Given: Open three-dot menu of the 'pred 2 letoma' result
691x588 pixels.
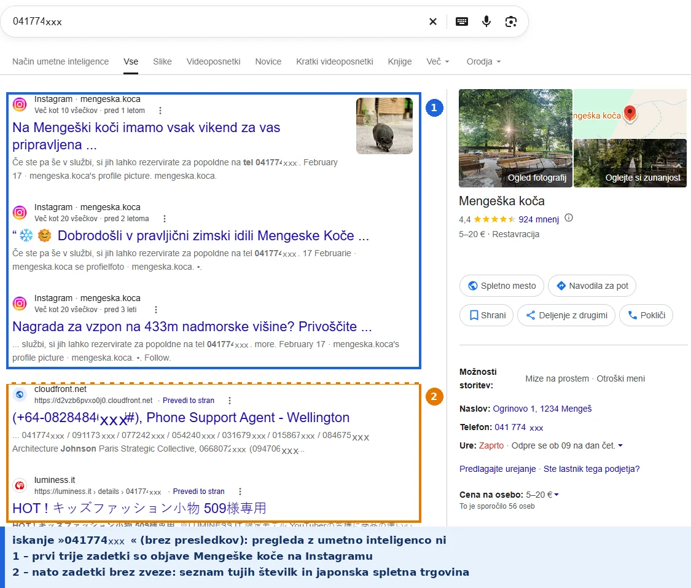Looking at the screenshot, I should click(165, 219).
